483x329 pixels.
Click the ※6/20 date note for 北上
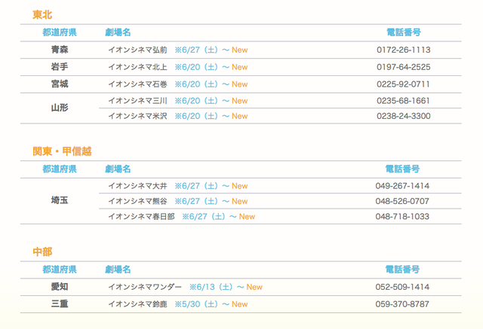pos(202,67)
